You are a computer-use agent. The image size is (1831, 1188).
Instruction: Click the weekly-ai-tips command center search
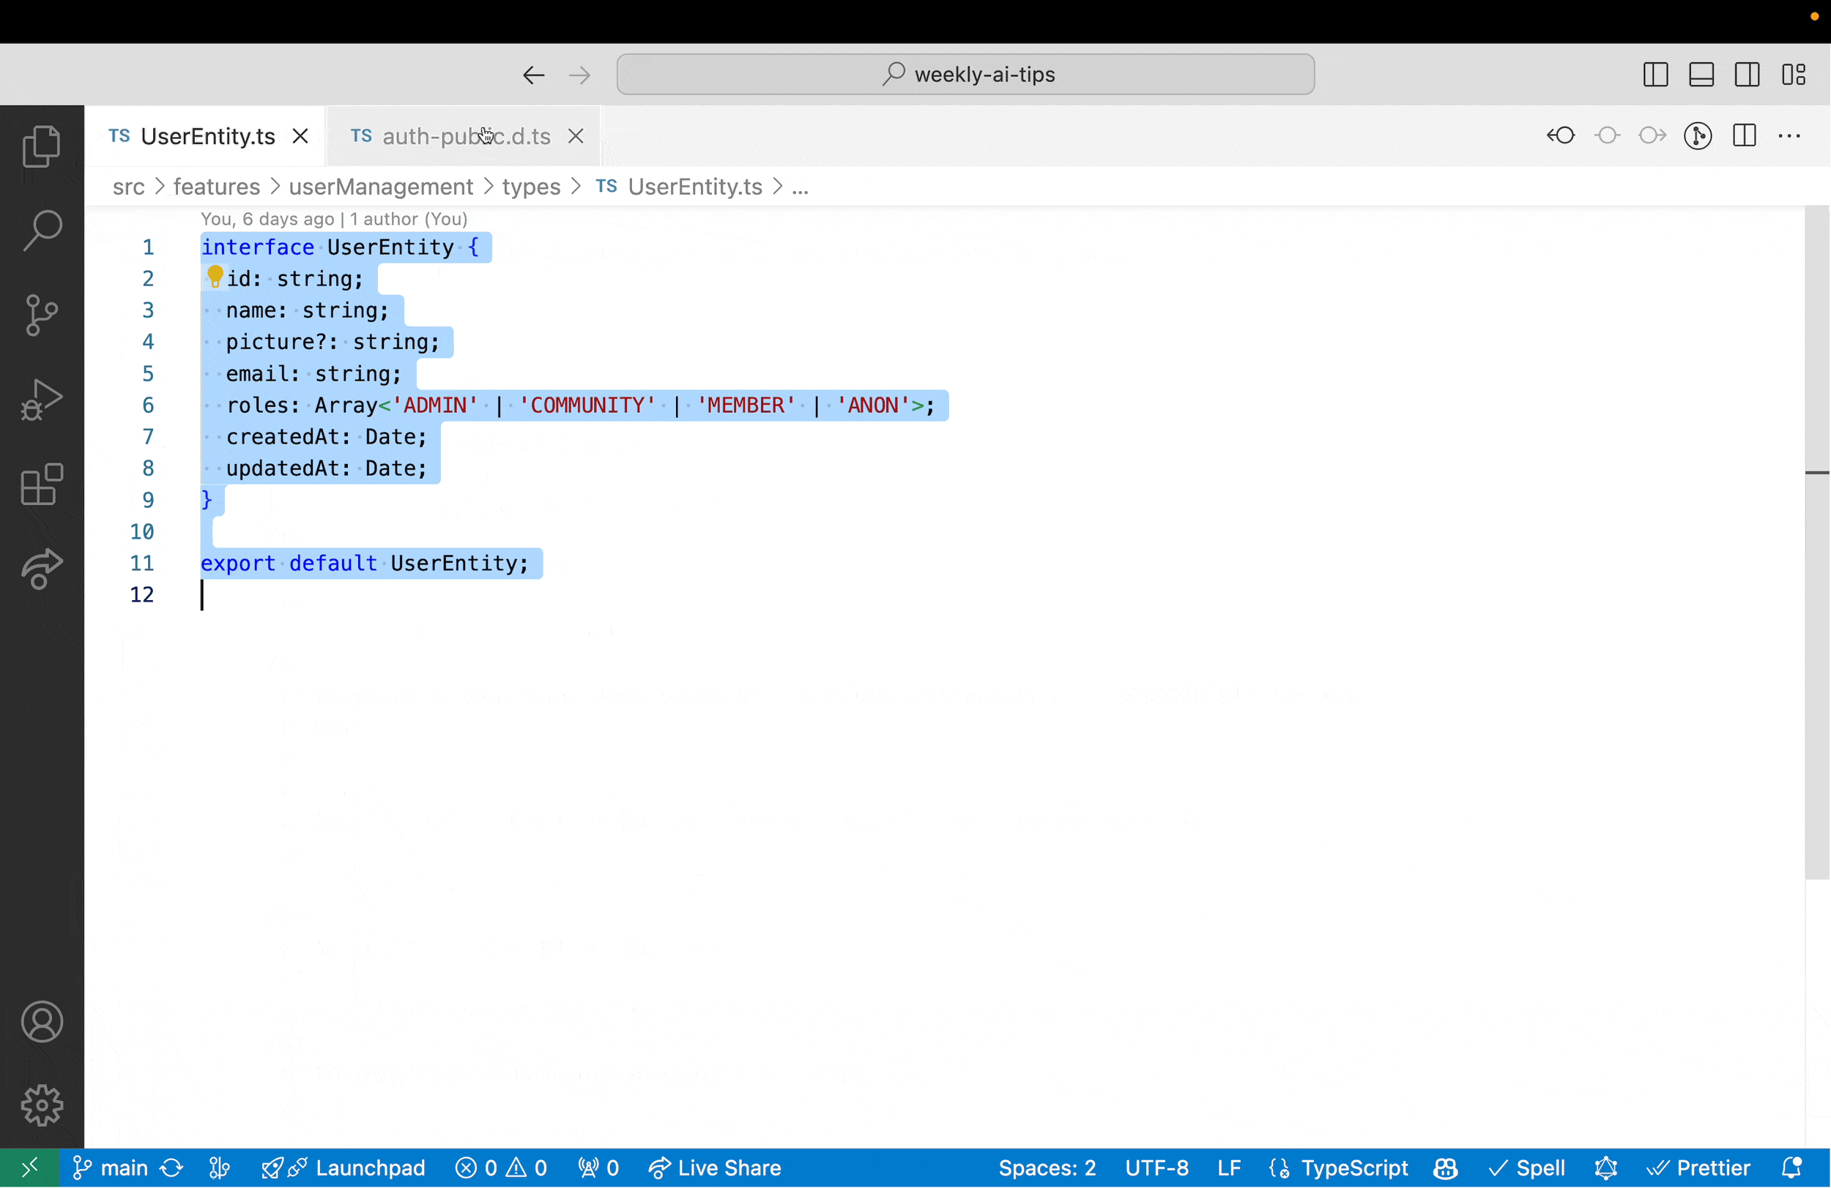965,75
